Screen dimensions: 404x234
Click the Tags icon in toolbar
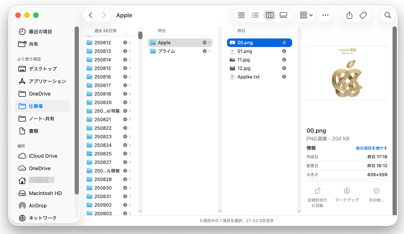[363, 15]
